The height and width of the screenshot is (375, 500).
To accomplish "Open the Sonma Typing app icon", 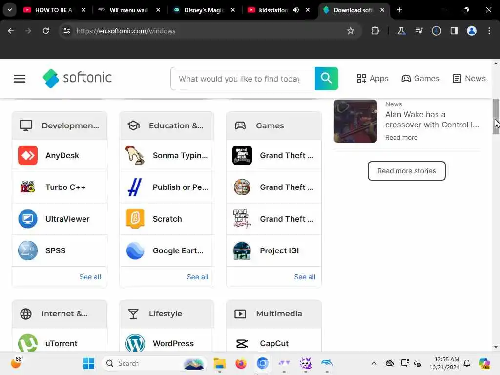I will 135,155.
